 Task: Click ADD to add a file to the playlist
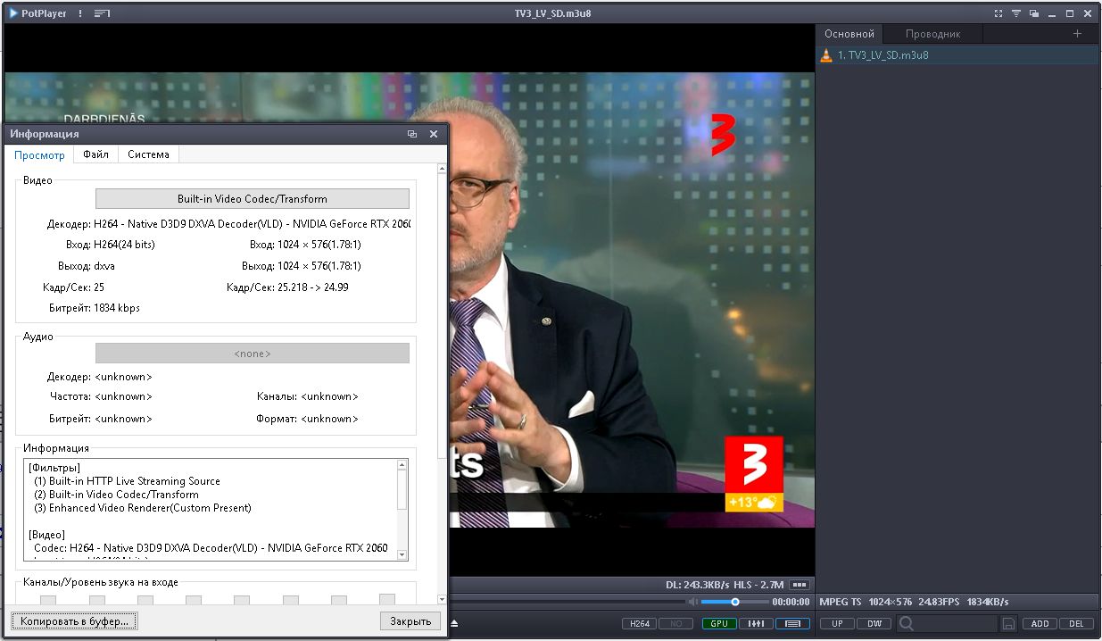[x=1039, y=623]
